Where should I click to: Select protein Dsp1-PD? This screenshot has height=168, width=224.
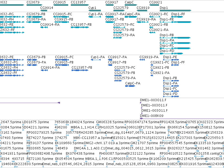(171, 96)
